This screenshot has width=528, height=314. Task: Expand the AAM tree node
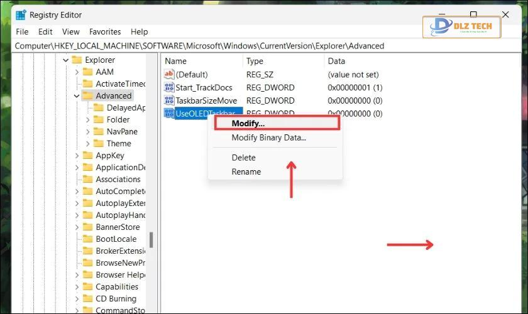[x=77, y=72]
